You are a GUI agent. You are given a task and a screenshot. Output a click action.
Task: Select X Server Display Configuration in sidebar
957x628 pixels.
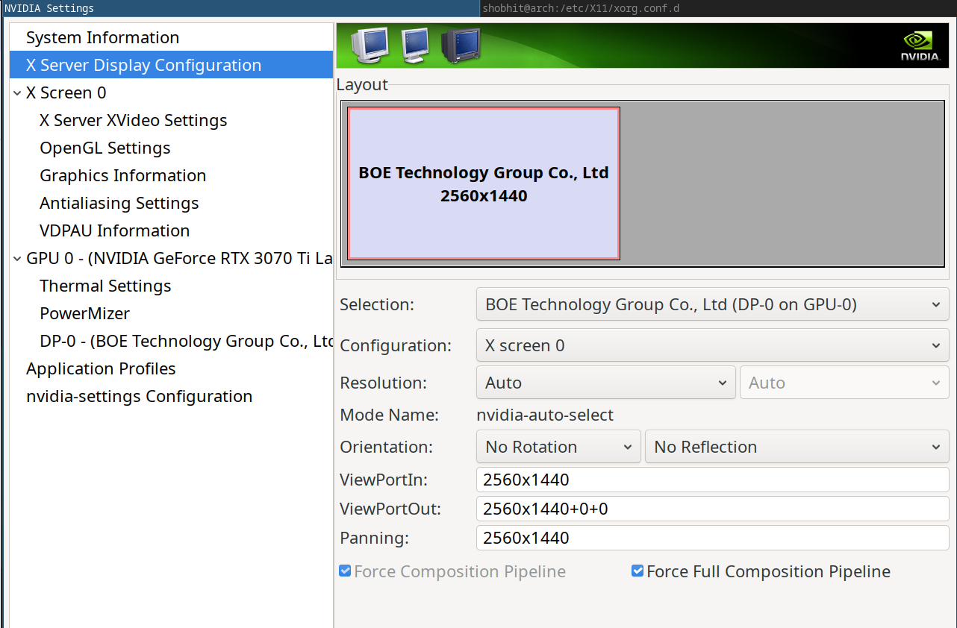(171, 65)
